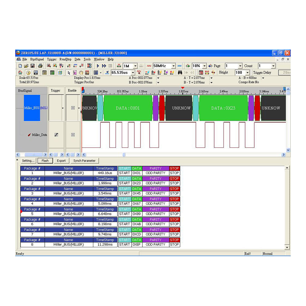Click the red square-wave icon before 50MHz
Screen dimensions: 306x306
tap(149, 66)
